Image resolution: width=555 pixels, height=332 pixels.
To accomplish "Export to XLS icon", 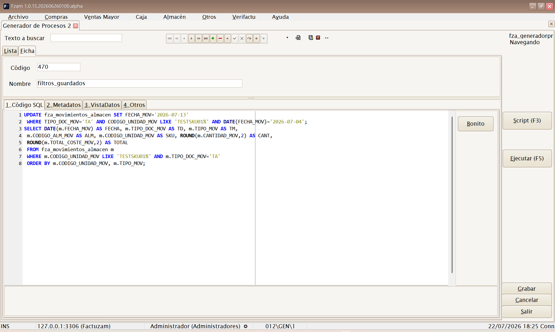I will pyautogui.click(x=298, y=38).
